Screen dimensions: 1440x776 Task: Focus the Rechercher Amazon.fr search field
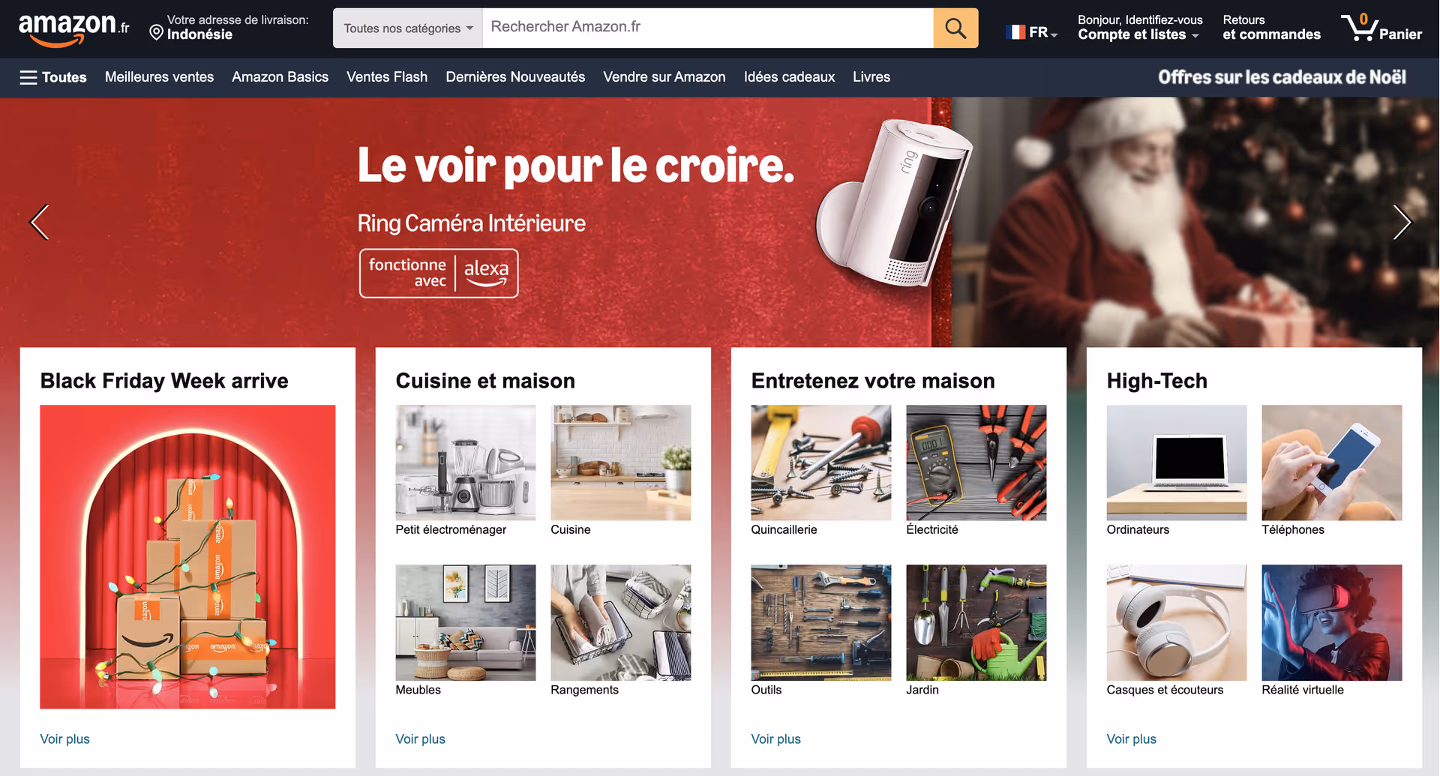[707, 28]
